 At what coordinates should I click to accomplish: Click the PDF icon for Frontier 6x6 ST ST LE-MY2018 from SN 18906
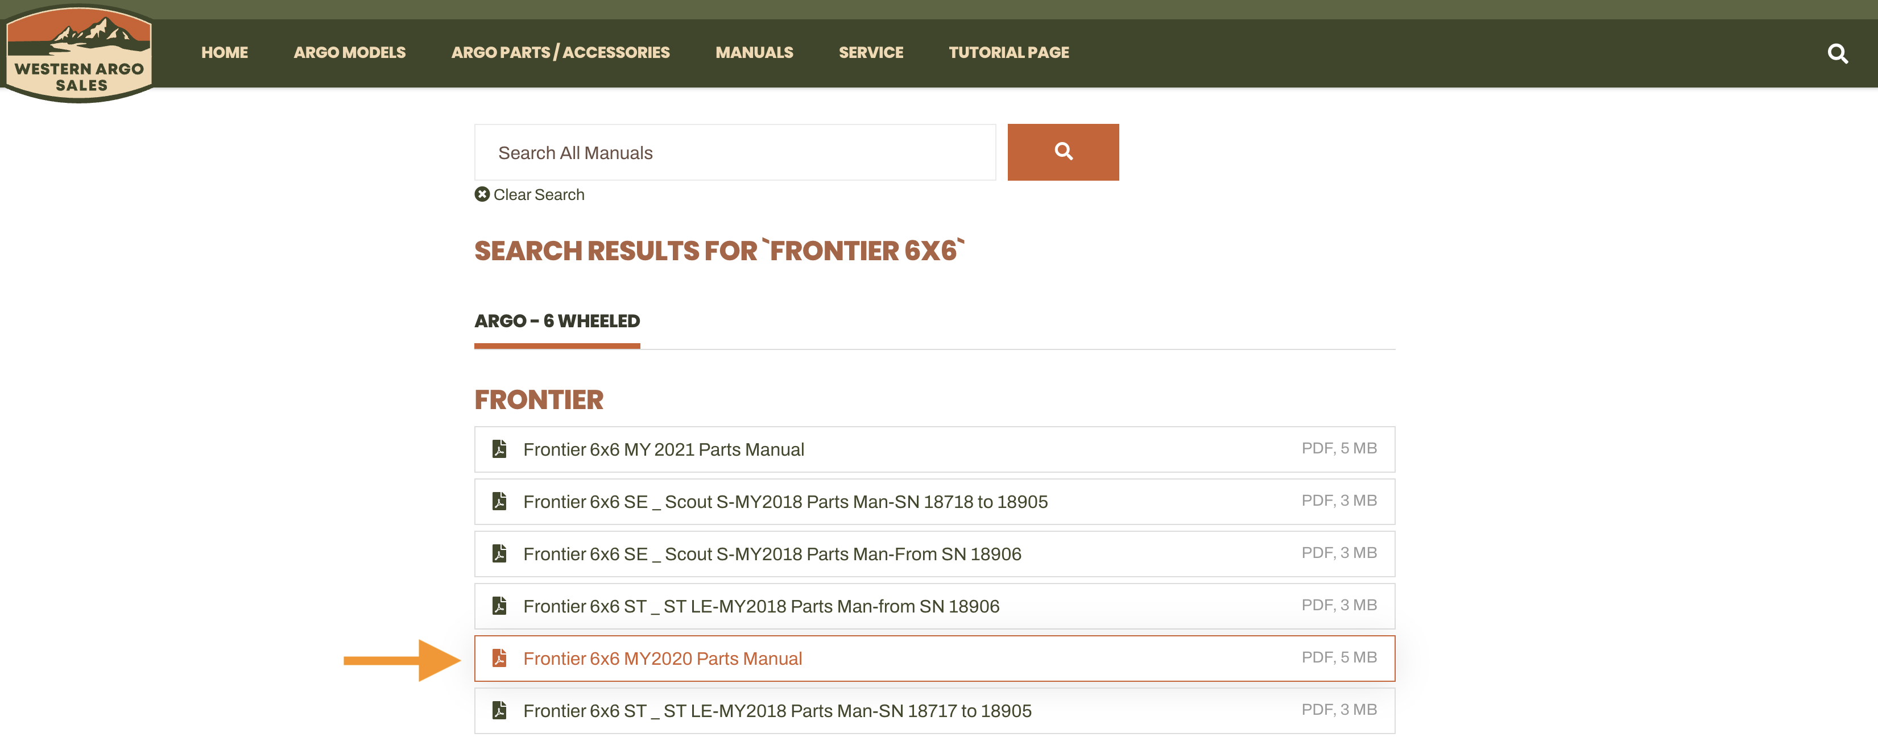(500, 605)
